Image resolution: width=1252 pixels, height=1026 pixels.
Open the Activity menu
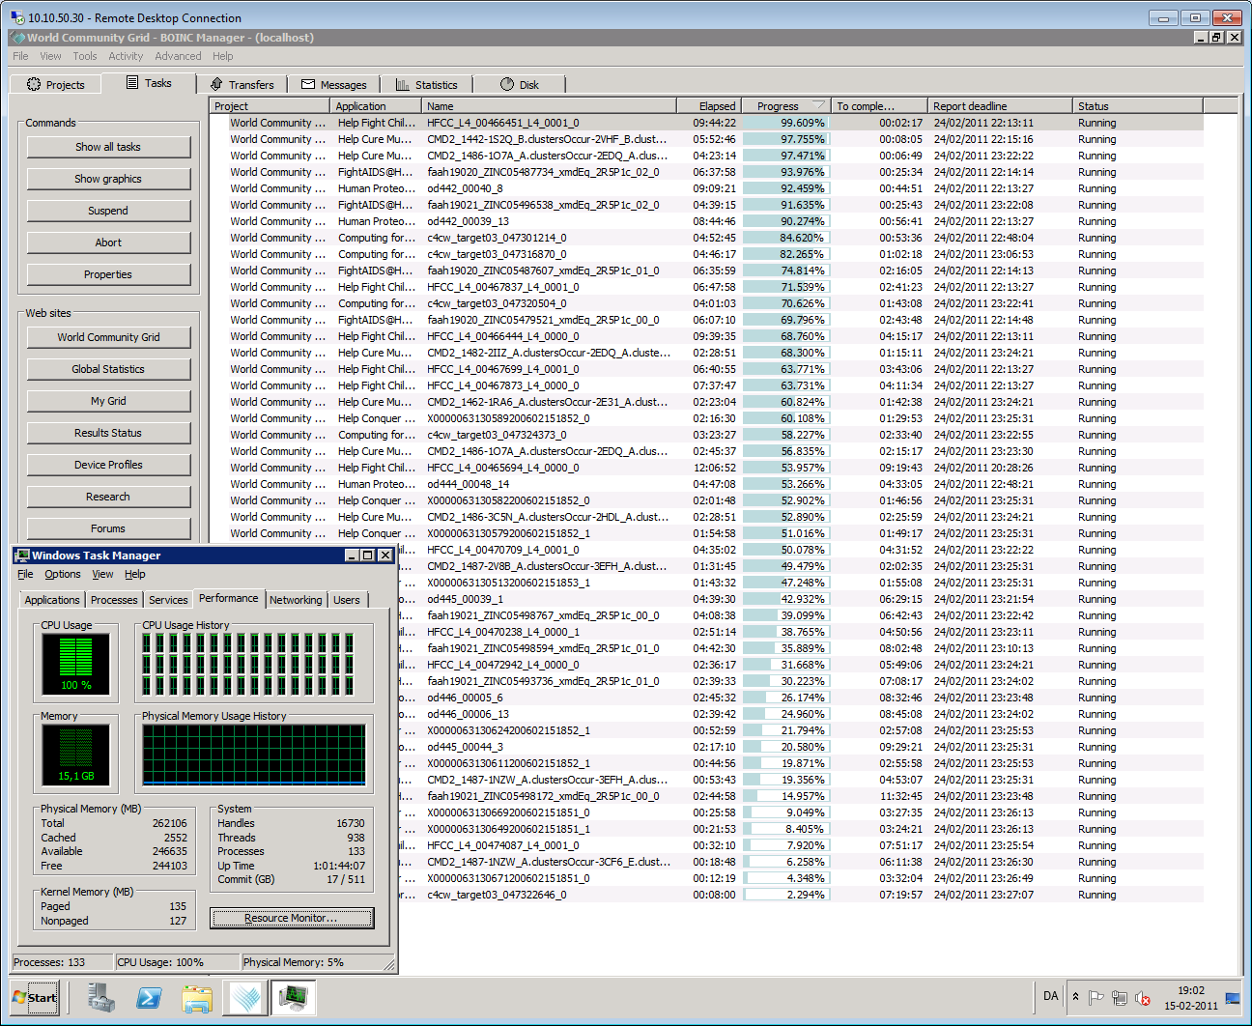(126, 56)
